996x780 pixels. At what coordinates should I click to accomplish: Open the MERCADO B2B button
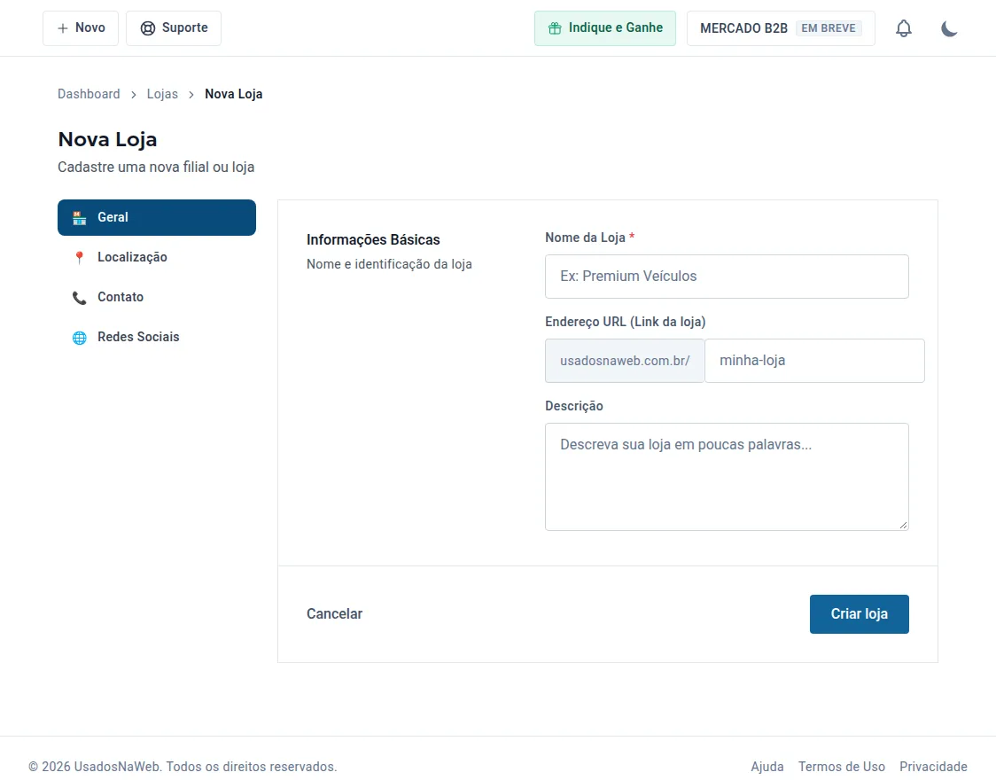click(x=781, y=28)
